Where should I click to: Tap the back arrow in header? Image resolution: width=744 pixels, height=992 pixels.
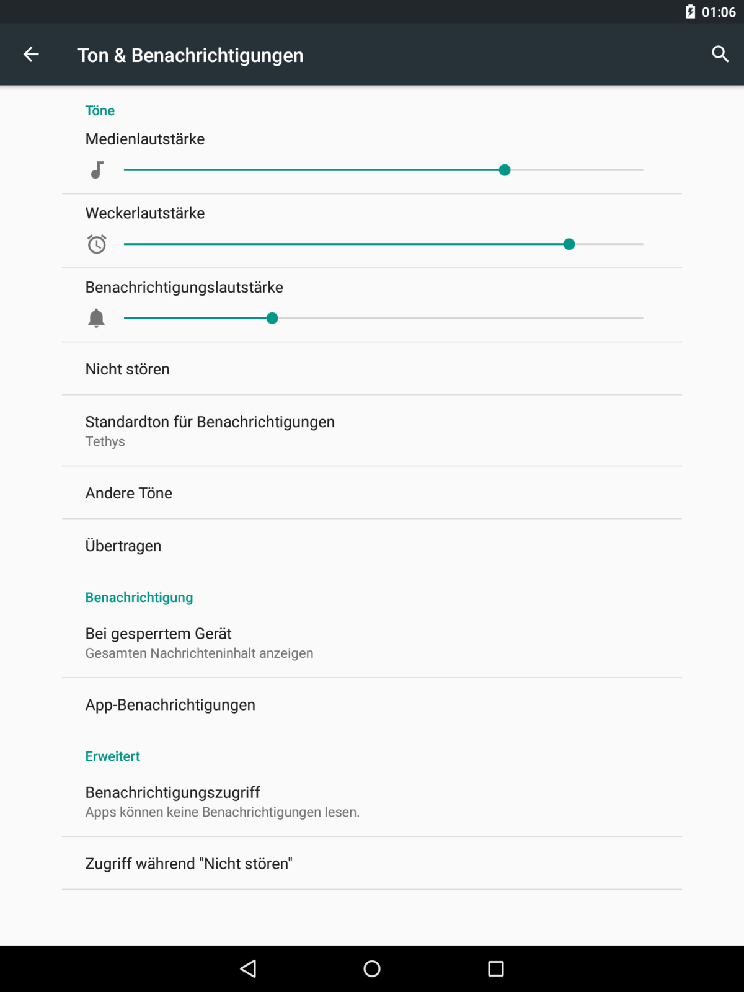[x=31, y=55]
